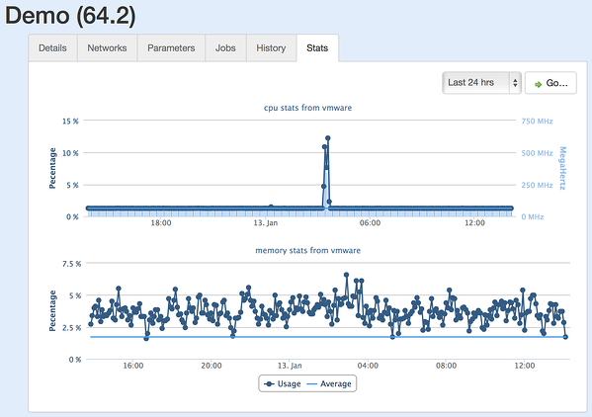Click the 16:00 label on memory chart
The width and height of the screenshot is (592, 417).
132,366
